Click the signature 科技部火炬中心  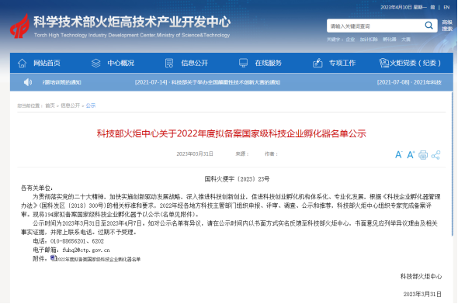[421, 276]
